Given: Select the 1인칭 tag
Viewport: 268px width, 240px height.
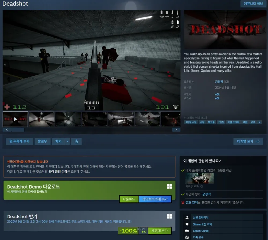Looking at the screenshot, I should [221, 122].
